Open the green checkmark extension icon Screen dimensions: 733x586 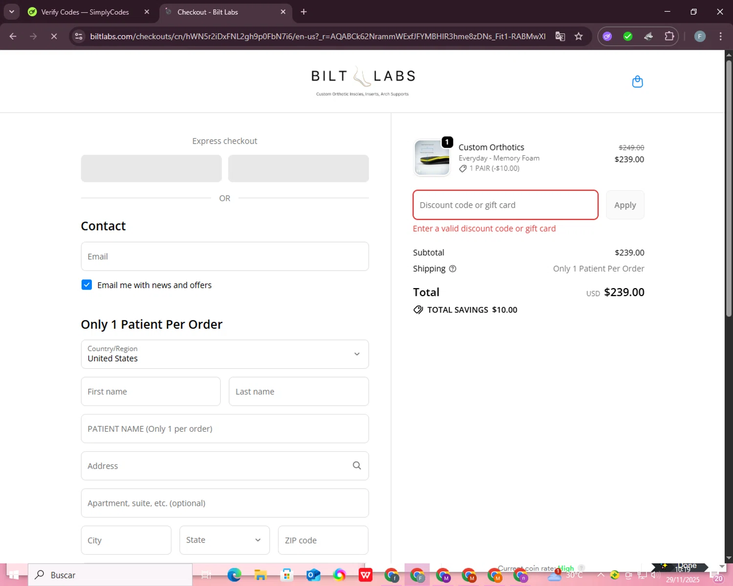(x=628, y=36)
